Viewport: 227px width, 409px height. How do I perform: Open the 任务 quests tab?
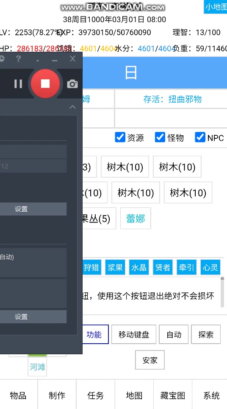click(x=96, y=395)
